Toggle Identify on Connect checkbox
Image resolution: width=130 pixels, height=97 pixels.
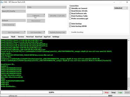[x=70, y=8]
